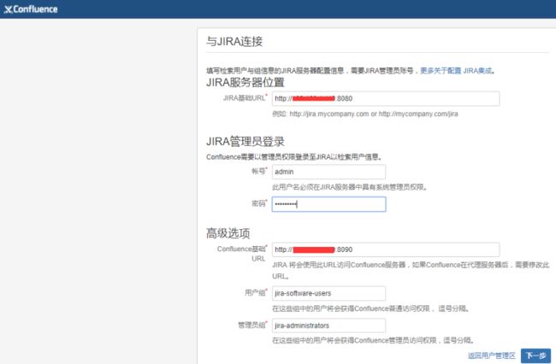Click the 用户组 field label

254,293
